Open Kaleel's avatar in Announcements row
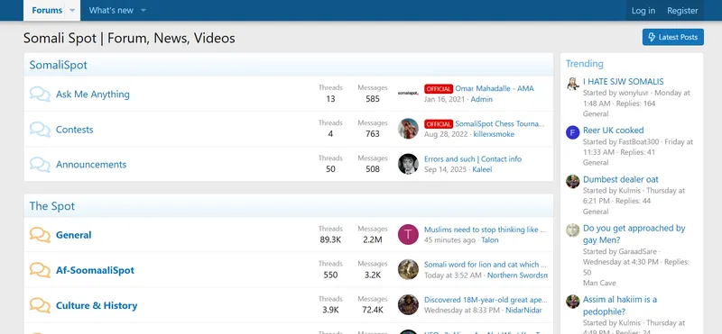This screenshot has width=722, height=334. pos(408,164)
